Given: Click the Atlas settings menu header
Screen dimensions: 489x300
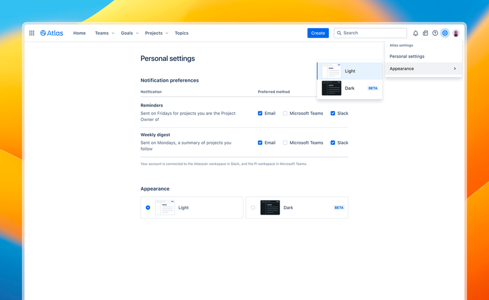Looking at the screenshot, I should [x=401, y=45].
